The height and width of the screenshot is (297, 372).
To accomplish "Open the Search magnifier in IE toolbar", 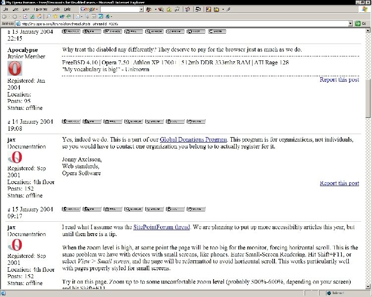I will (x=48, y=17).
